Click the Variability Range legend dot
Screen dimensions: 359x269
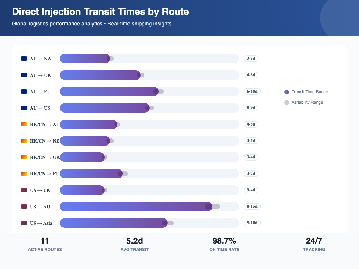tap(287, 103)
